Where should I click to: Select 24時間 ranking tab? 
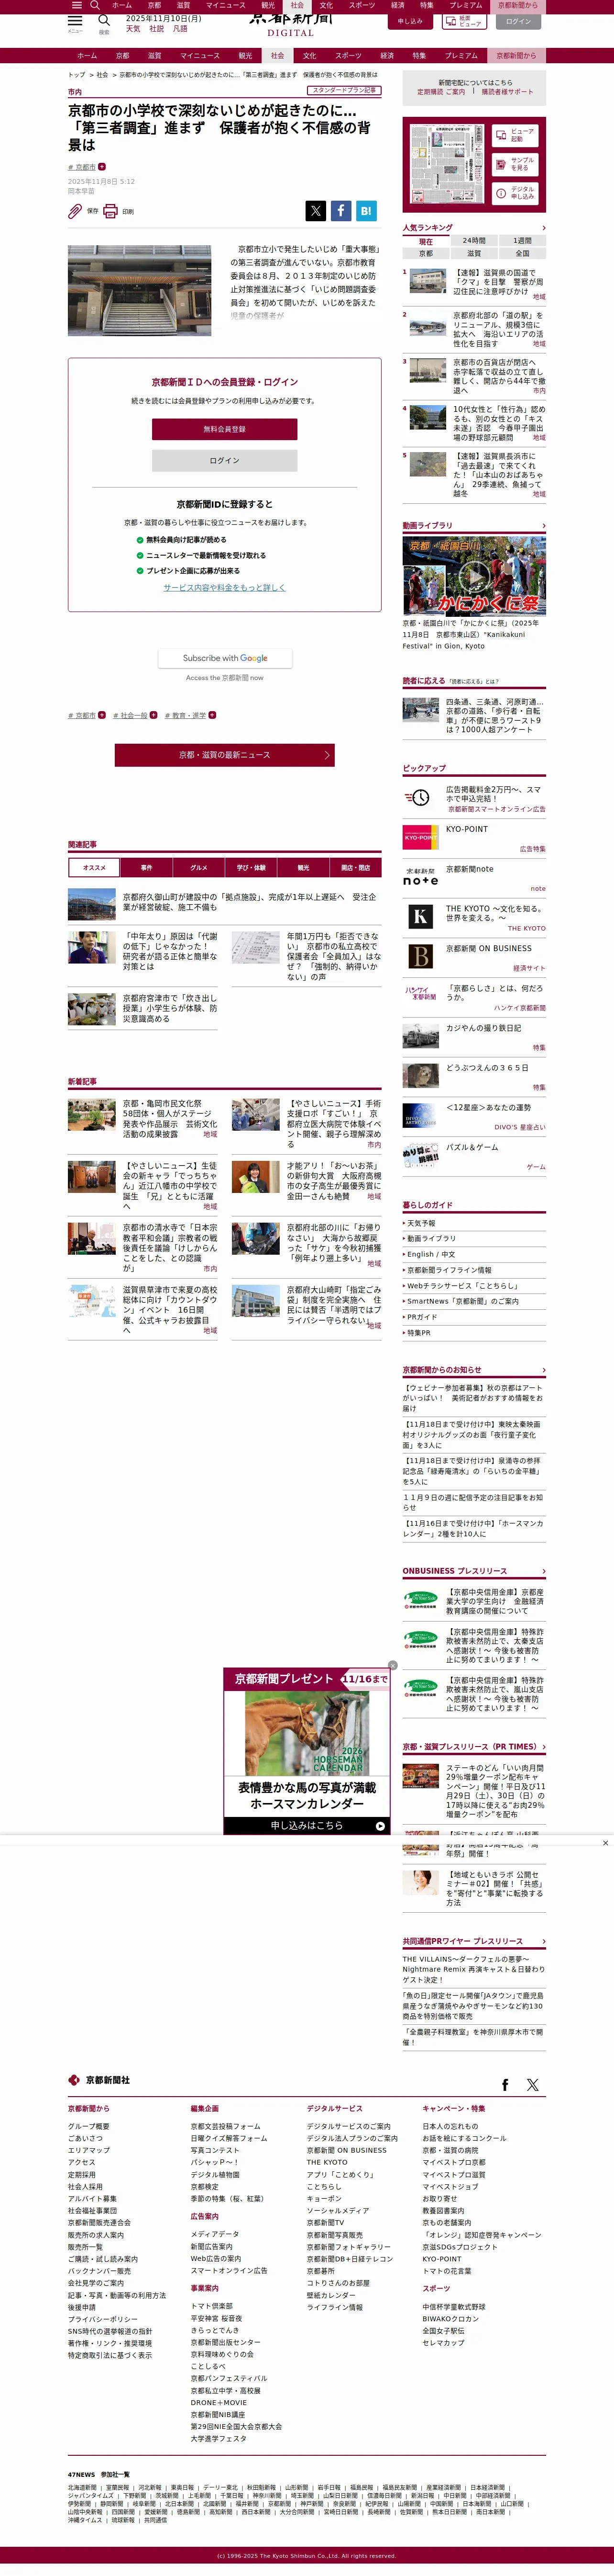474,241
